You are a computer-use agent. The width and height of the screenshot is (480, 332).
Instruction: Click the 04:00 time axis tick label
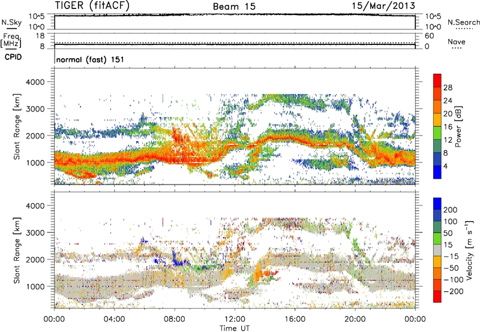click(x=115, y=319)
